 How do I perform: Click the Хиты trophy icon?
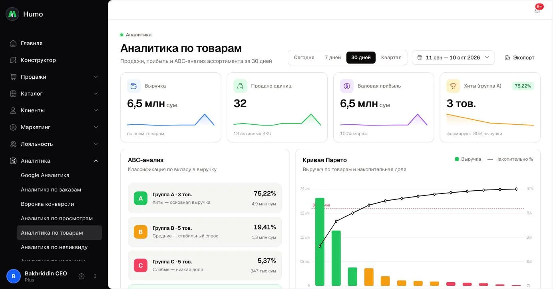pyautogui.click(x=453, y=86)
